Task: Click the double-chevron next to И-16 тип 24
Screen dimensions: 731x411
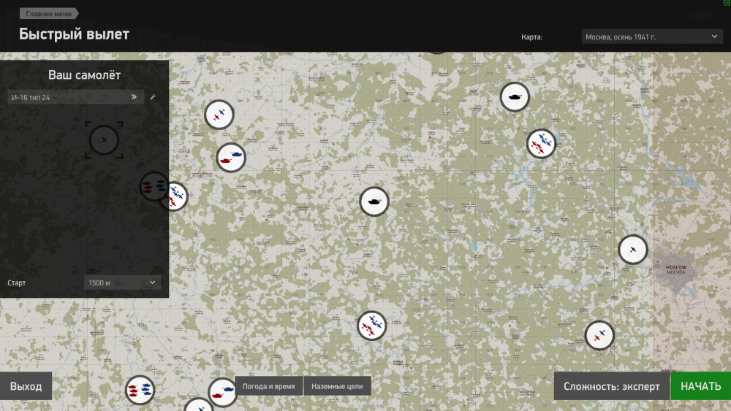Action: pos(134,97)
